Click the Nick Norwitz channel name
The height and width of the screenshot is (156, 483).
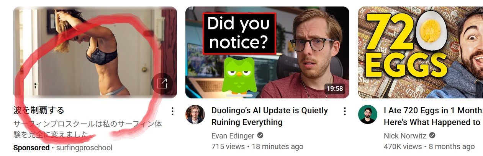point(405,136)
